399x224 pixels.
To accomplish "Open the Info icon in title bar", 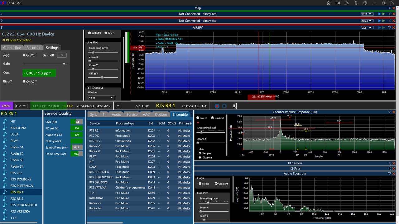I will pos(356,3).
